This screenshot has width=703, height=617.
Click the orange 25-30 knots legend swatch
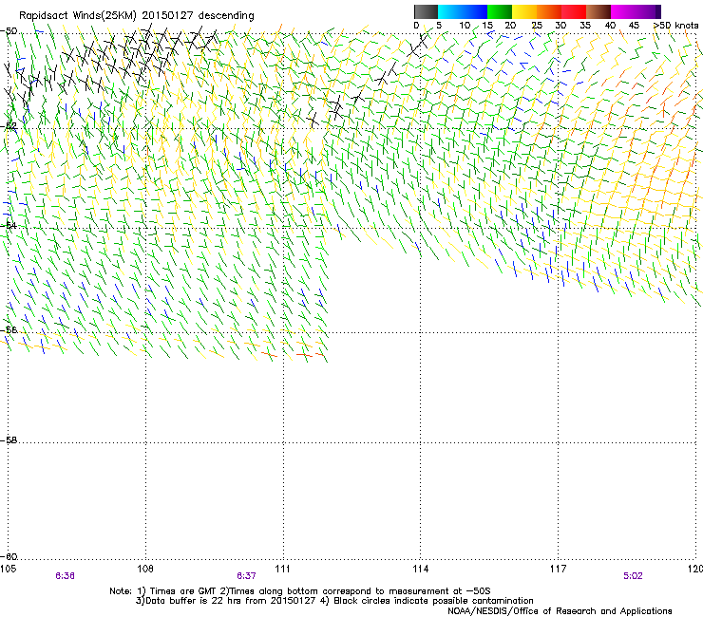coord(548,11)
